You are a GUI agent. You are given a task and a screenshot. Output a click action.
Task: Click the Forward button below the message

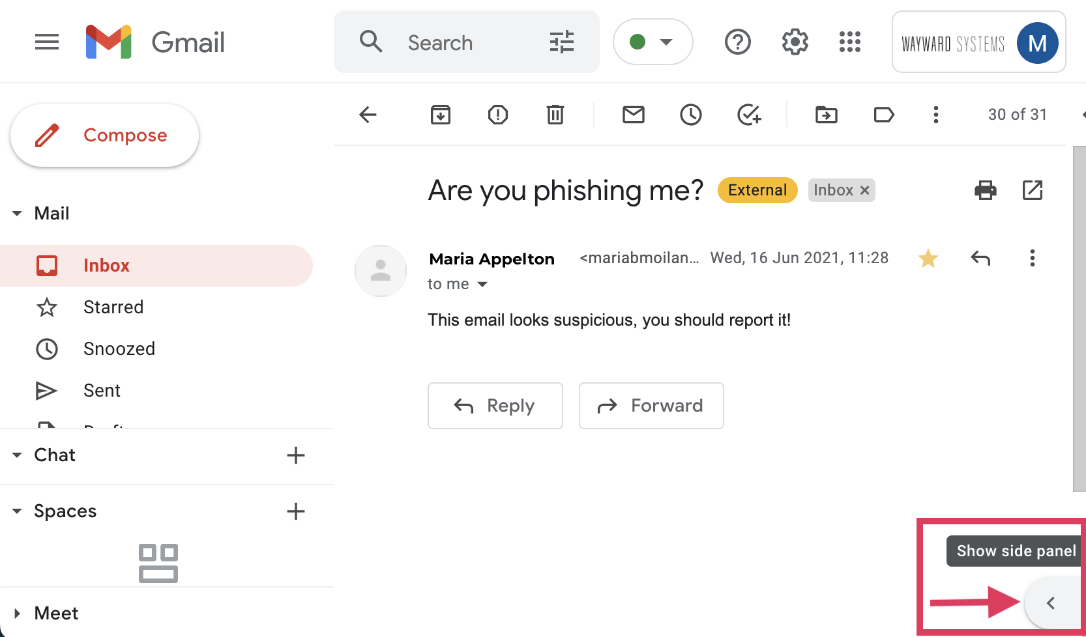point(651,406)
